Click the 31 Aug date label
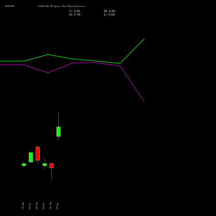The image size is (216, 216). (x=23, y=206)
